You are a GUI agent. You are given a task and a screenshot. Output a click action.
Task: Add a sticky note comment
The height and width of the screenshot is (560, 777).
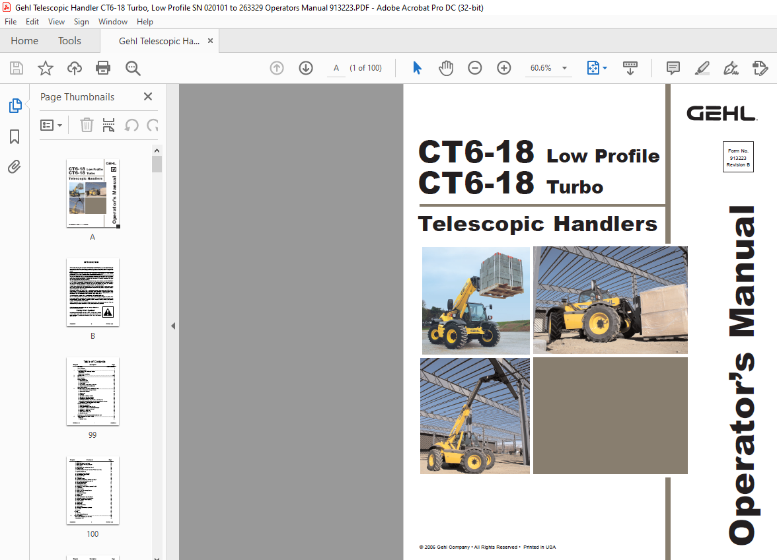click(673, 68)
